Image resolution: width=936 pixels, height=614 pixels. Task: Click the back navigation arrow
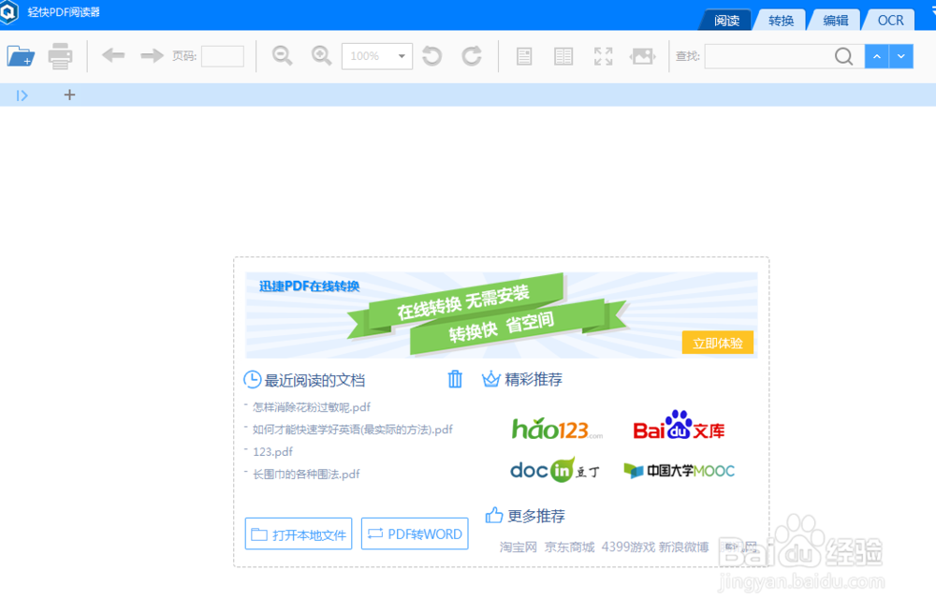[x=112, y=55]
